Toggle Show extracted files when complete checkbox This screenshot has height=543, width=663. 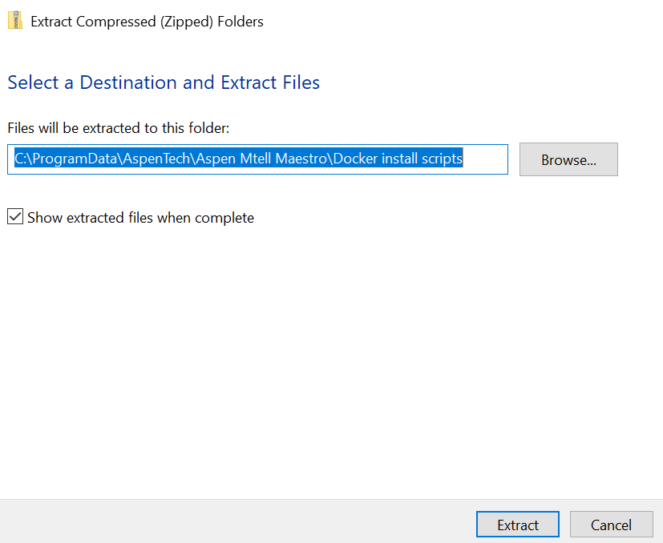point(15,217)
